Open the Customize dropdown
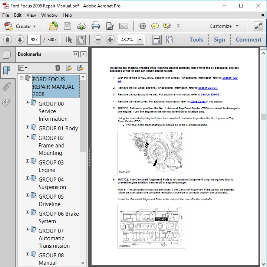Screen dimensions: 267x267 pyautogui.click(x=224, y=26)
